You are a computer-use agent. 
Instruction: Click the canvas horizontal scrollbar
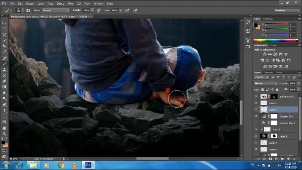pyautogui.click(x=152, y=159)
